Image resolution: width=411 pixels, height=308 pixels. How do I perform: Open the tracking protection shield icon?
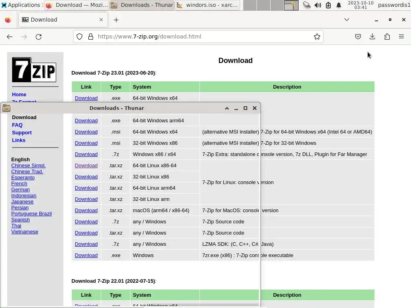point(79,36)
